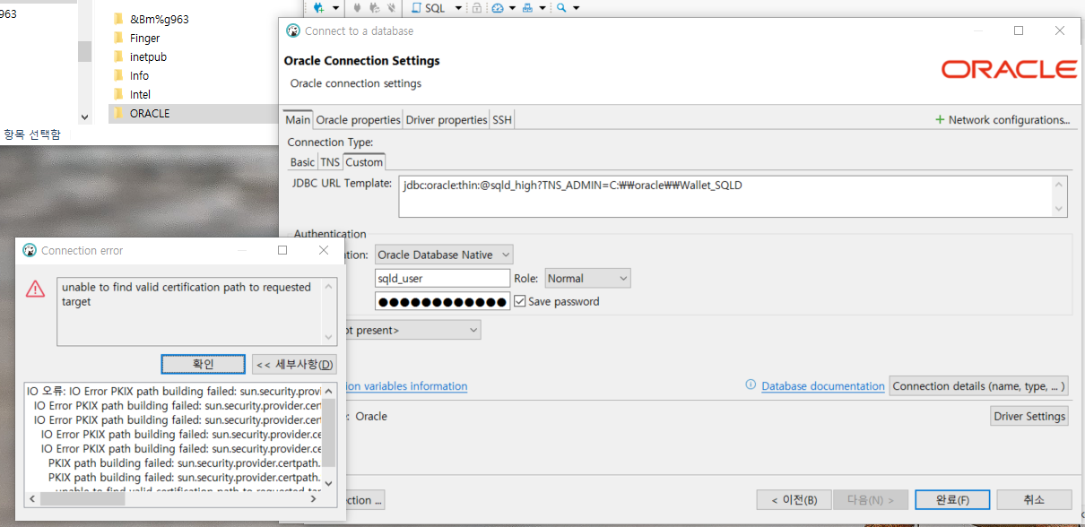Select the Basic connection type tab
1085x527 pixels.
pos(302,162)
